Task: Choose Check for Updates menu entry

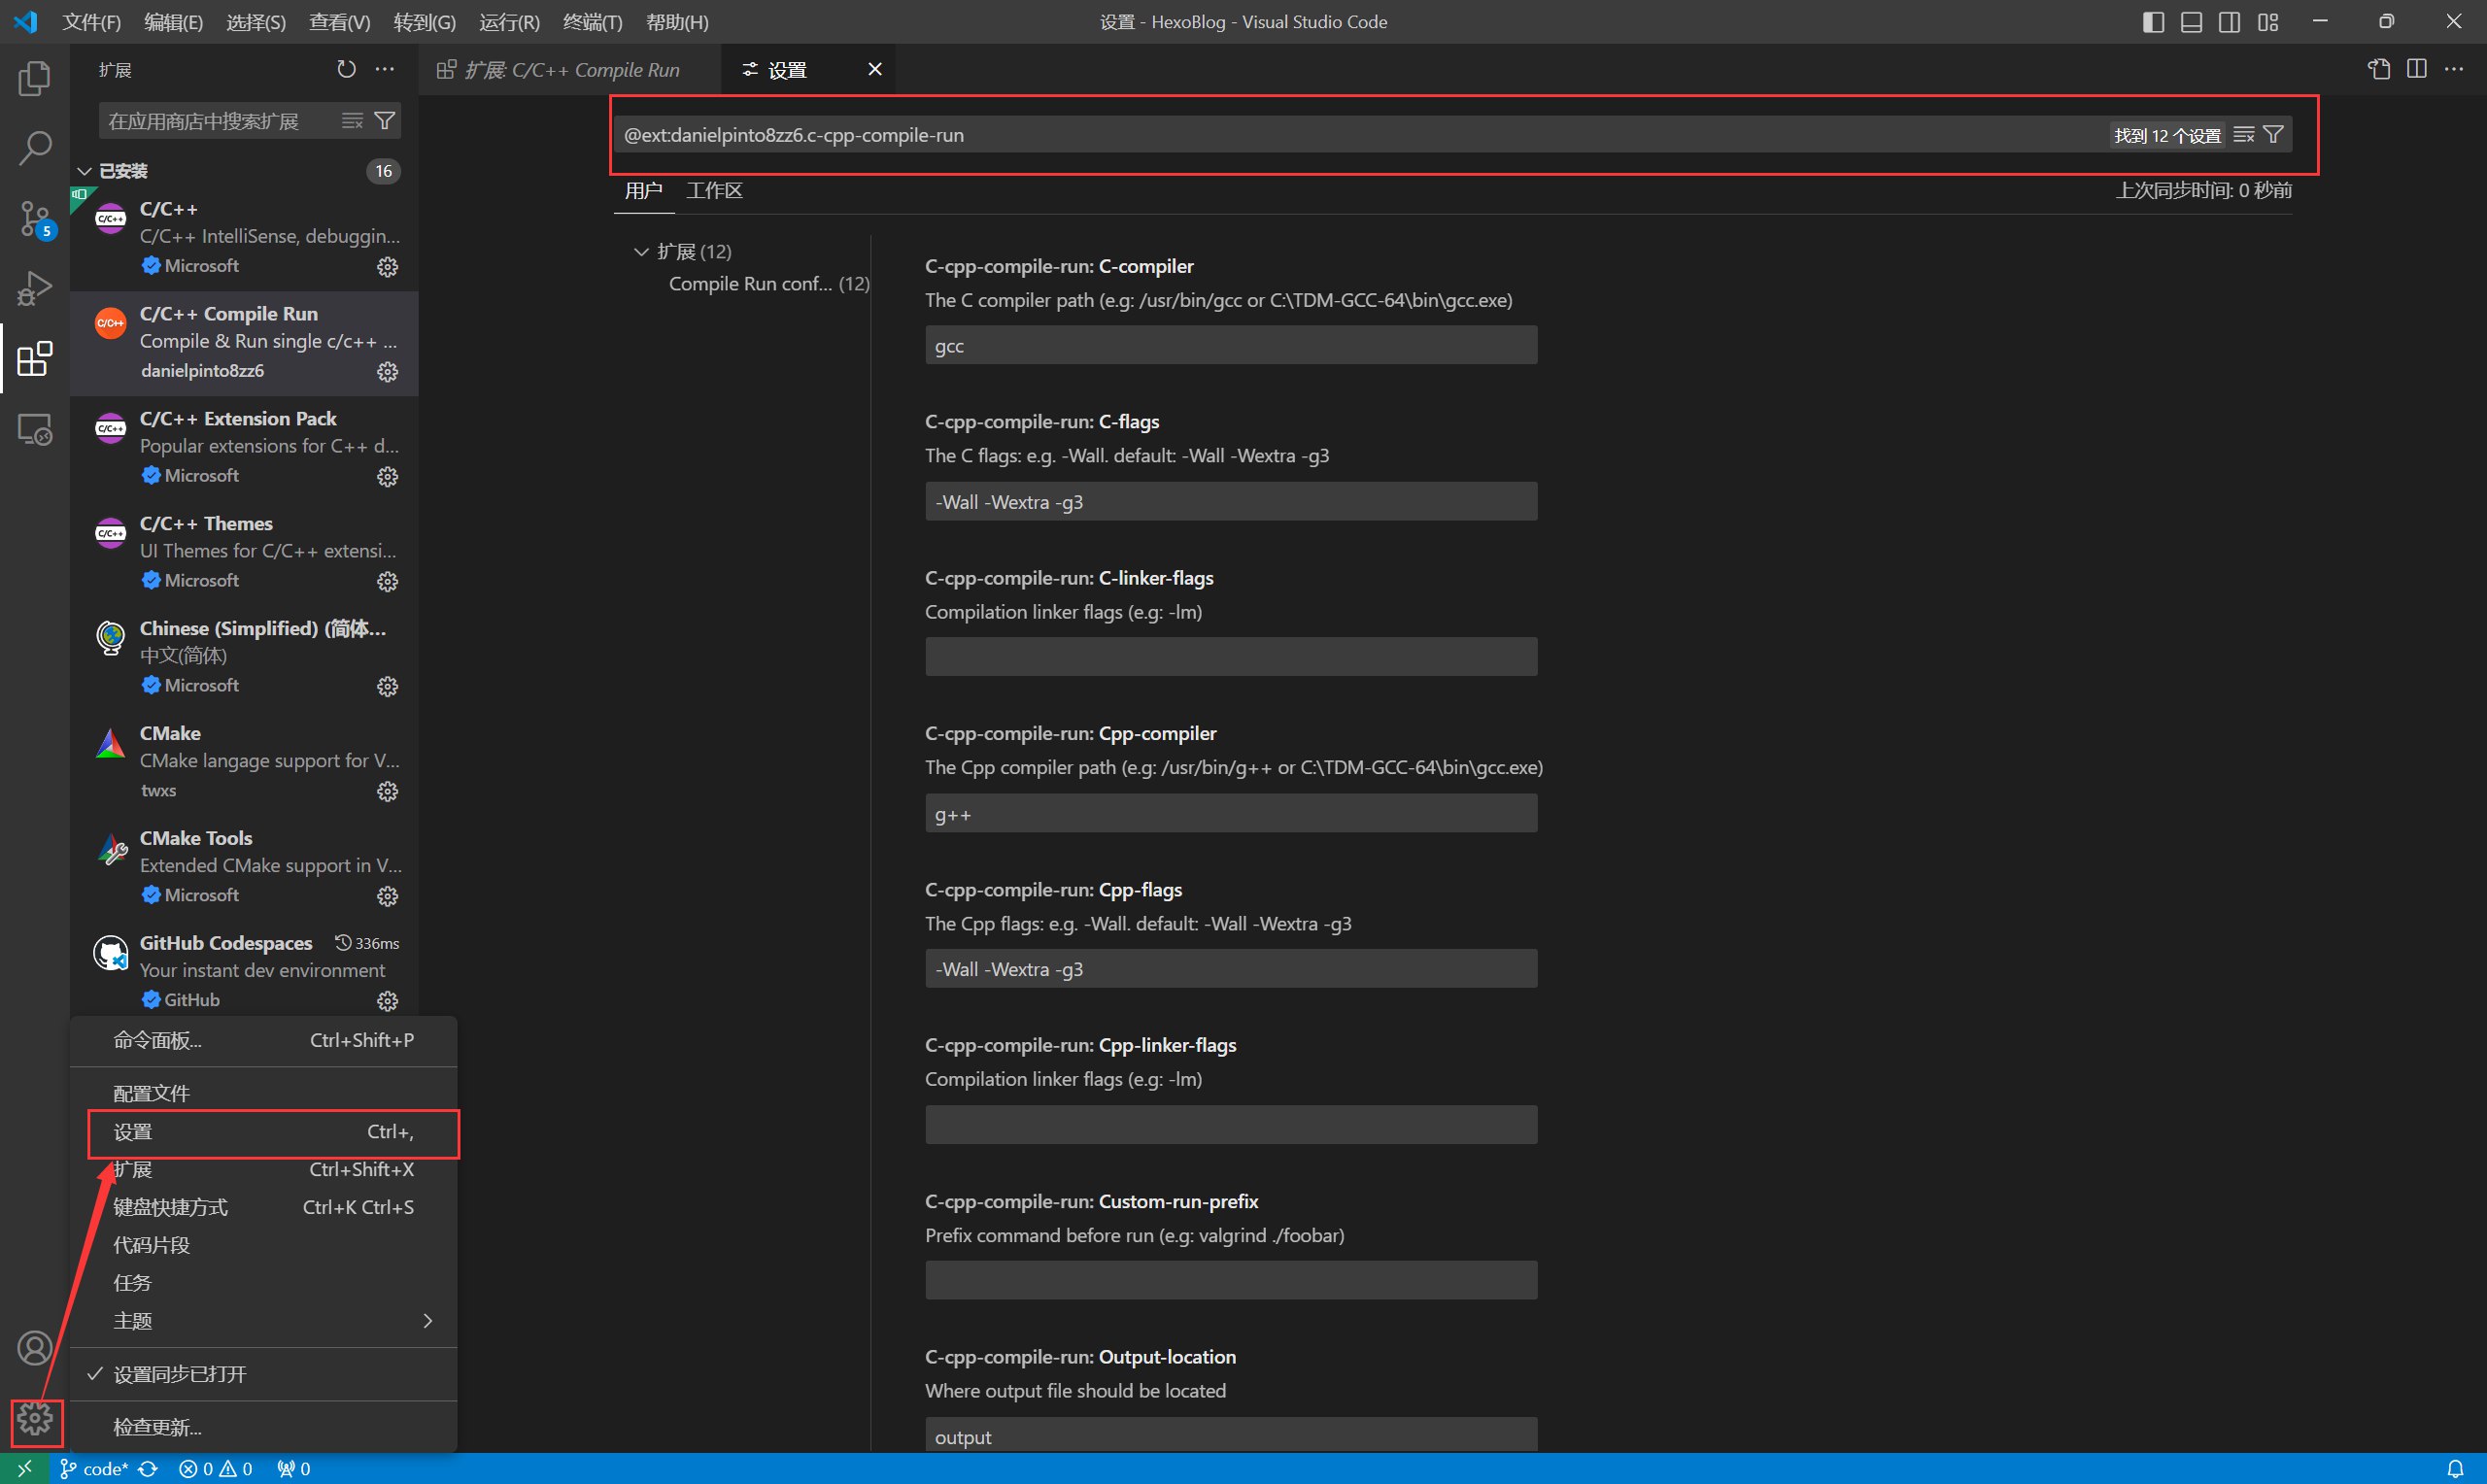Action: click(x=264, y=1427)
